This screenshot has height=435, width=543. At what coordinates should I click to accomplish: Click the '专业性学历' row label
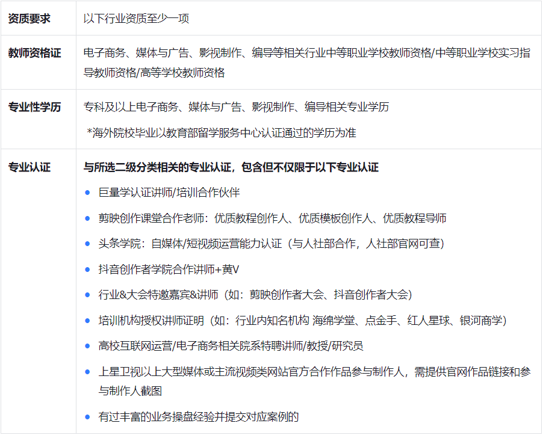pos(34,107)
